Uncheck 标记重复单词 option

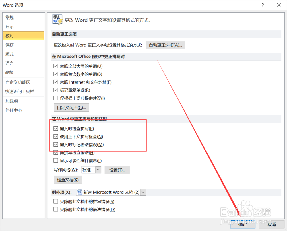pos(56,90)
